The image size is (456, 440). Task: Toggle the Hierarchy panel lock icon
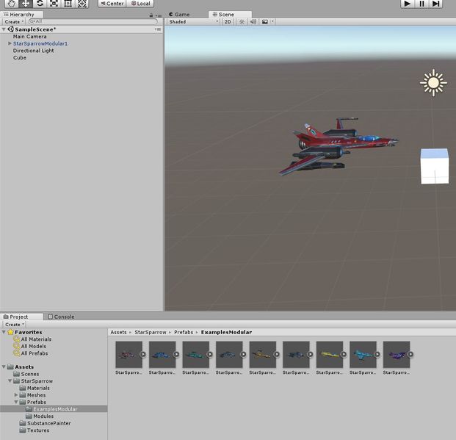(x=151, y=15)
